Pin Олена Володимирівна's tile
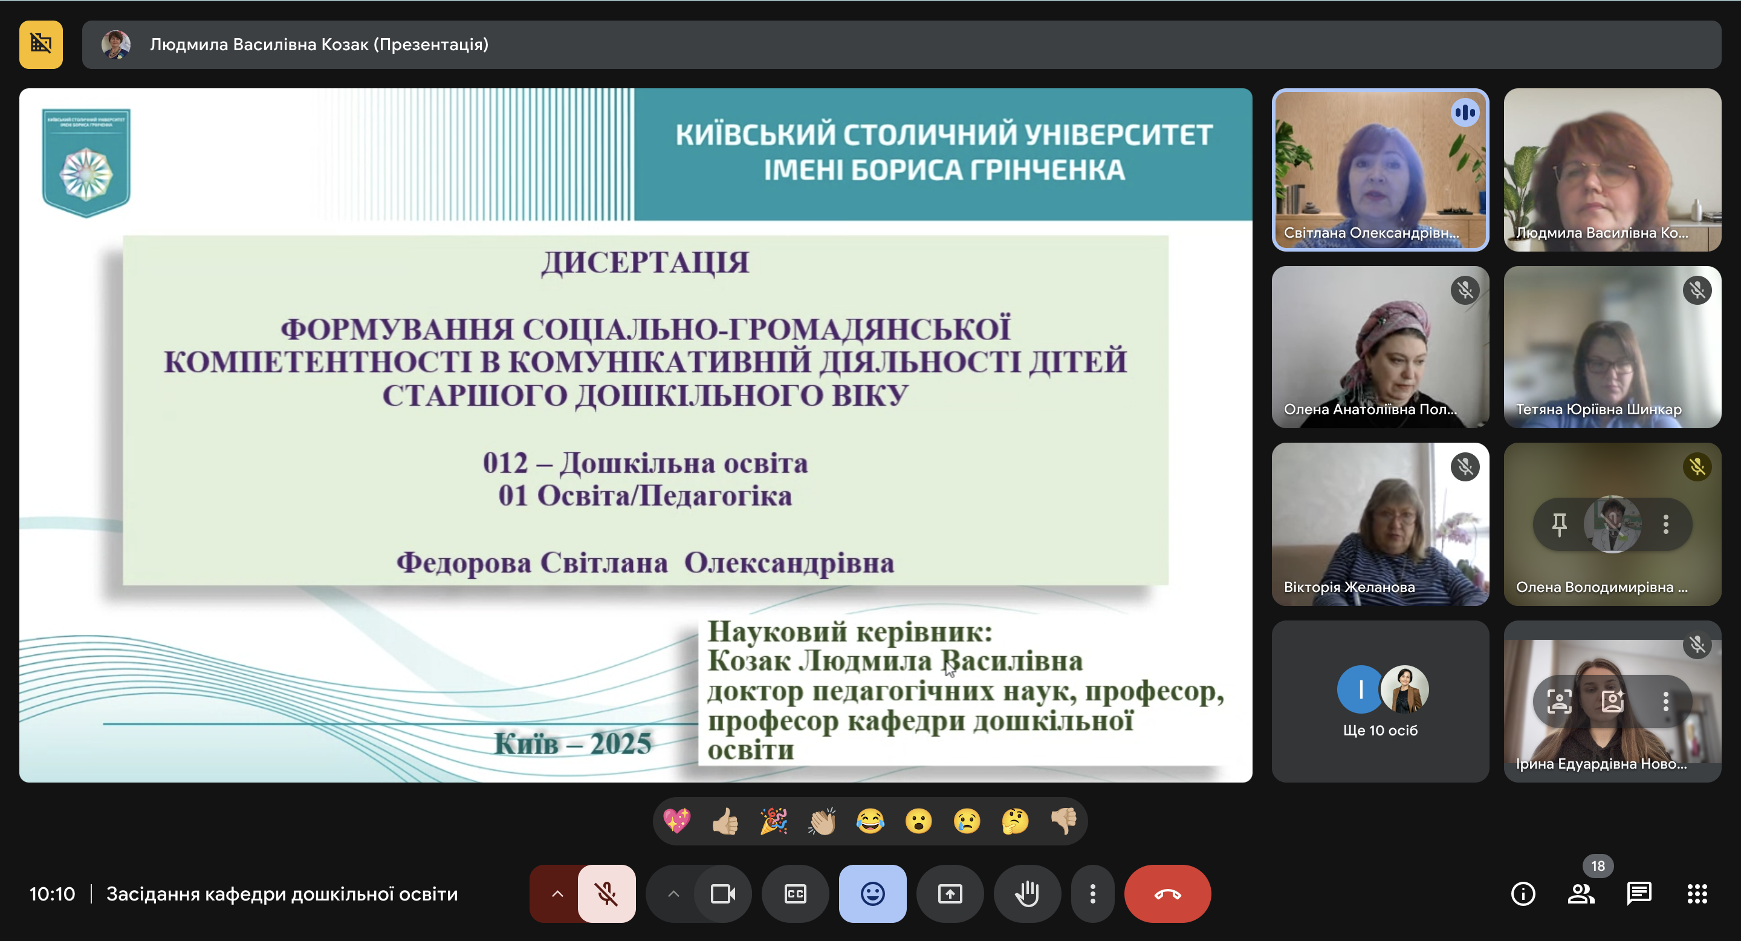The image size is (1741, 941). [1559, 524]
